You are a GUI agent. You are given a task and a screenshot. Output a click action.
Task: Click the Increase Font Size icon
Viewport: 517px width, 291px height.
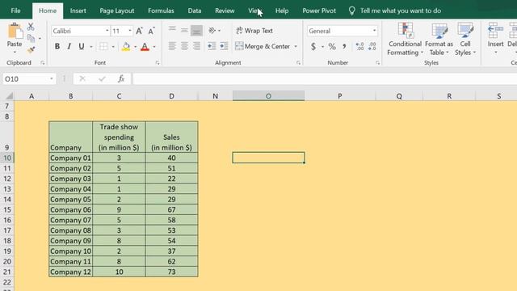click(x=139, y=31)
